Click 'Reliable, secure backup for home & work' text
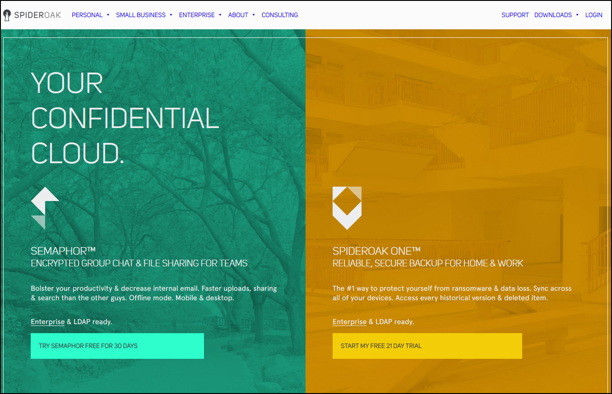 pos(428,263)
